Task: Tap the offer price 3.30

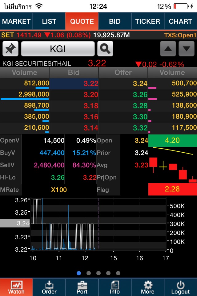Action: 140,117
